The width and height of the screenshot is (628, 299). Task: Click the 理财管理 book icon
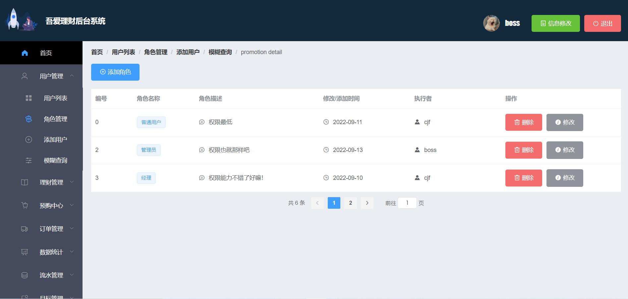(25, 182)
